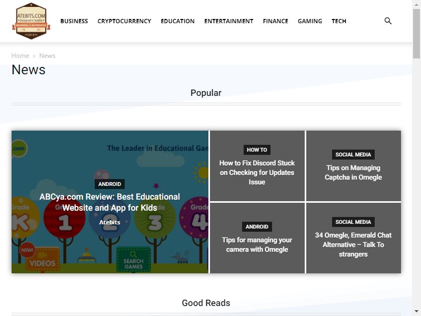Click the Atebits author link
The height and width of the screenshot is (316, 421).
click(x=109, y=222)
